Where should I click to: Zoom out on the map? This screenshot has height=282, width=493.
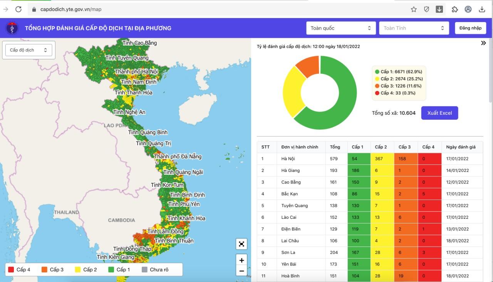click(241, 271)
